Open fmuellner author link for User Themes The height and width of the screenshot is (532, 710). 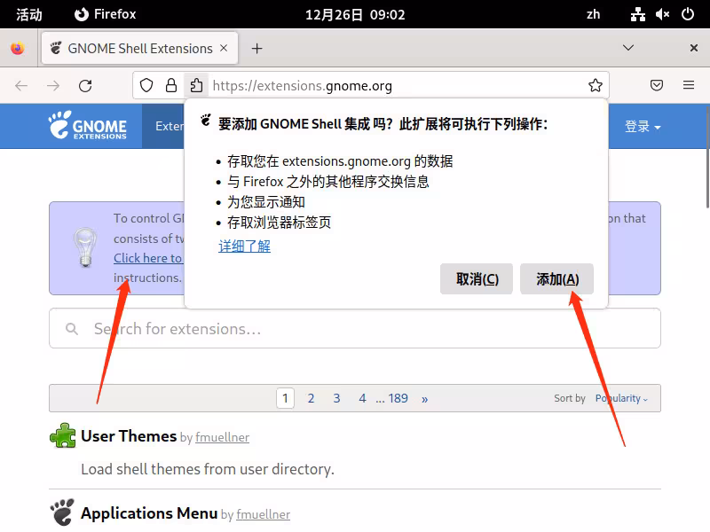(223, 437)
